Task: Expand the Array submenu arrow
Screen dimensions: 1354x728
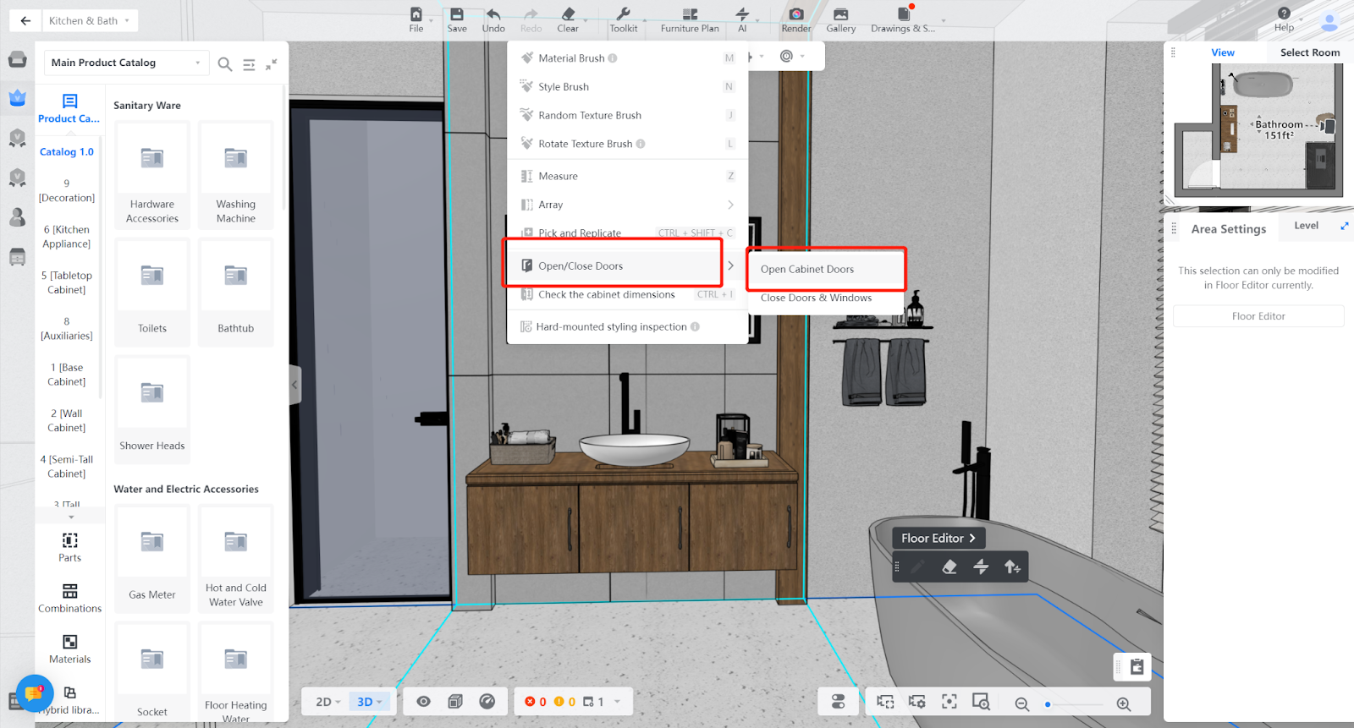Action: click(x=730, y=205)
